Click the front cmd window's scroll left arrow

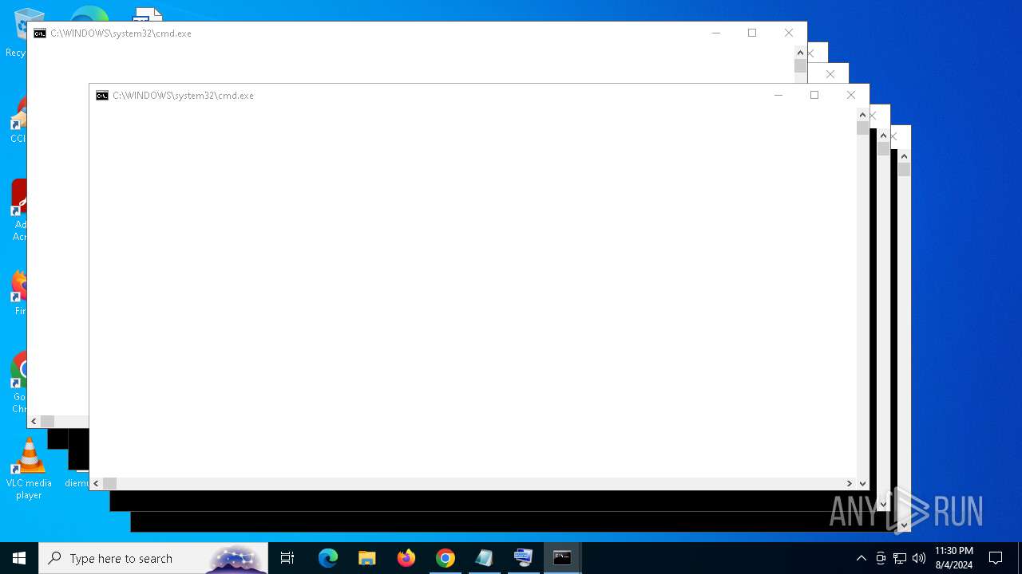(x=96, y=483)
